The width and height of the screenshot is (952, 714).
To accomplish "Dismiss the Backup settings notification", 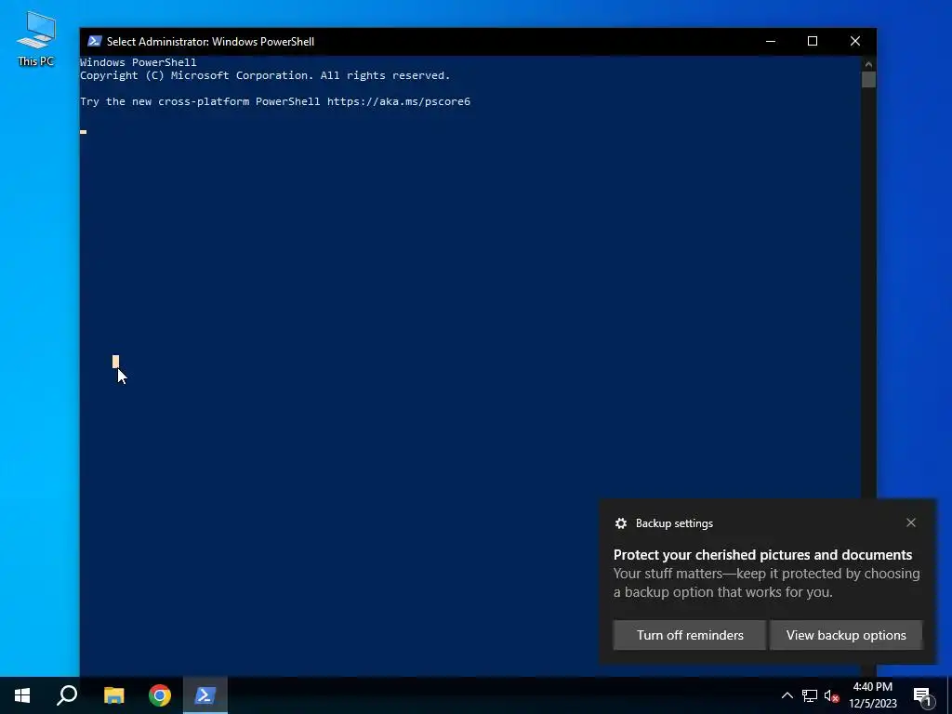I will pos(911,522).
